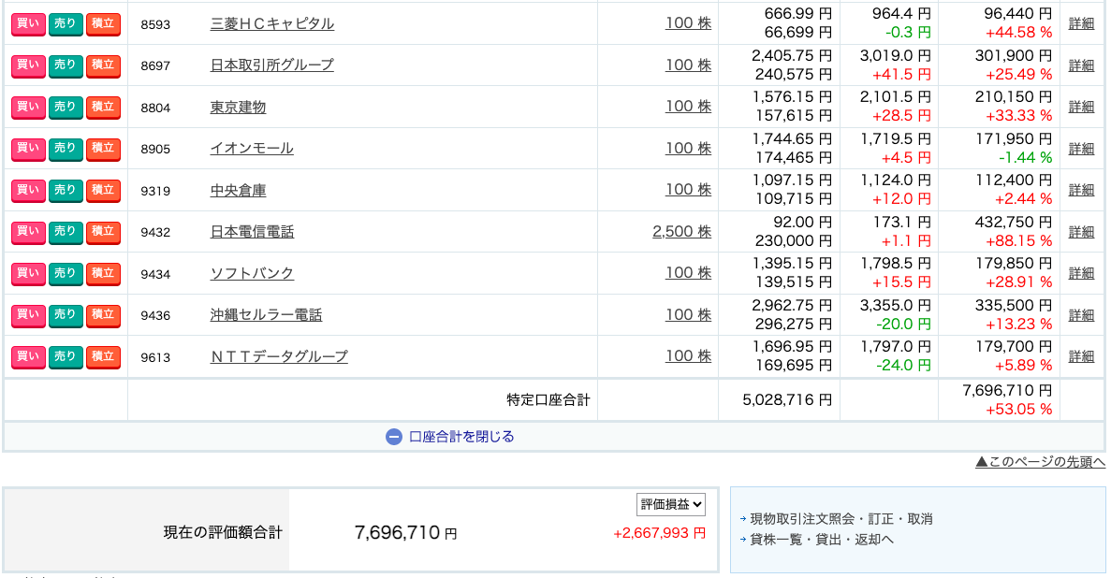Click 売り button for 日本取引所グループ
The image size is (1111, 578).
[66, 65]
